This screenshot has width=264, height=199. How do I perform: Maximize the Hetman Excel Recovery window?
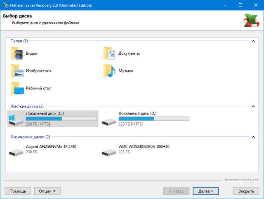pyautogui.click(x=240, y=5)
